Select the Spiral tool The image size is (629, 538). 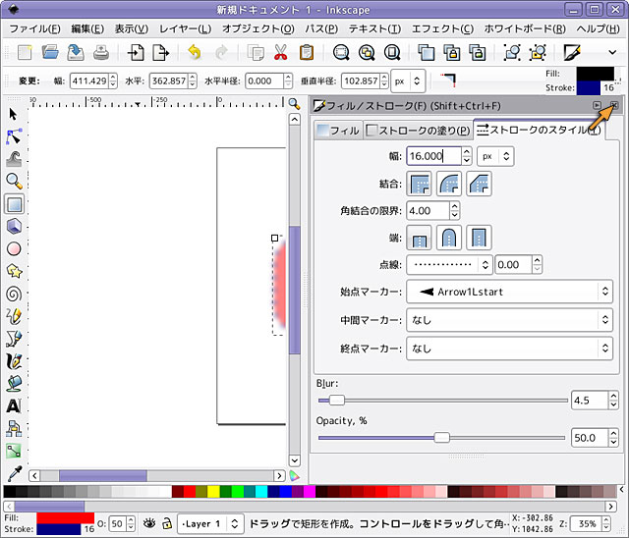tap(14, 294)
